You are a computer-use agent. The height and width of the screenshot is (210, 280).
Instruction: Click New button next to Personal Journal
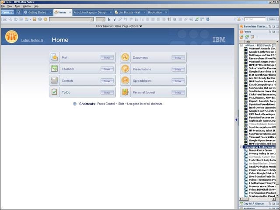click(x=178, y=92)
